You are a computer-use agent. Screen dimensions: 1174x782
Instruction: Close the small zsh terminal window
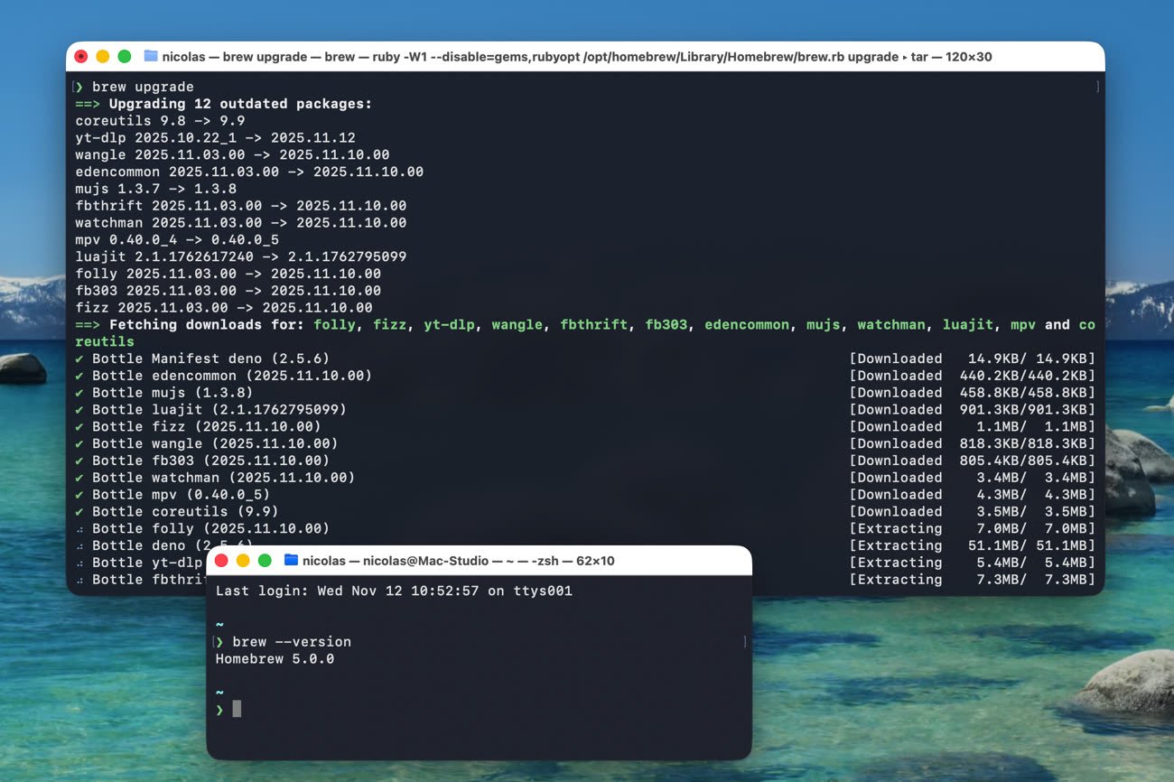click(x=221, y=561)
